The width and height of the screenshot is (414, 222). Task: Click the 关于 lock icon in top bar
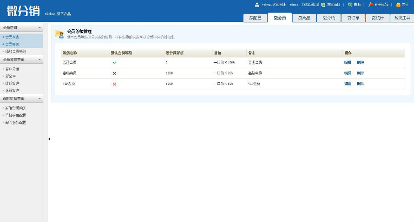pyautogui.click(x=398, y=4)
